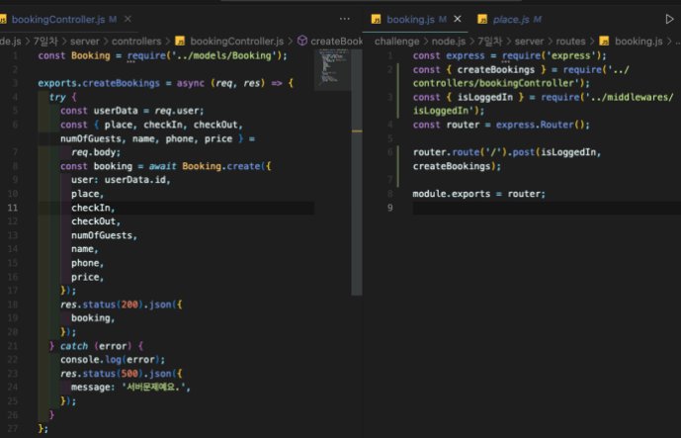The image size is (681, 438).
Task: Open the place.js tab
Action: tap(511, 20)
